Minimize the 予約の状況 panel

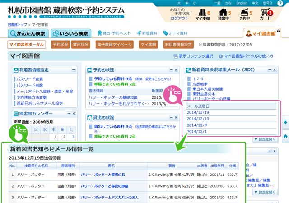(171, 70)
